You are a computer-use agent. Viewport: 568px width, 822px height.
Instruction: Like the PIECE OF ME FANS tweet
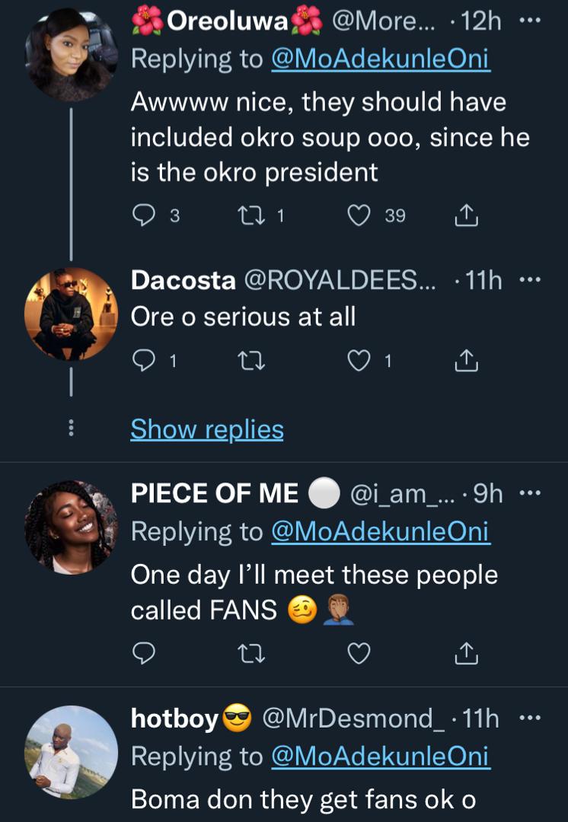(359, 653)
